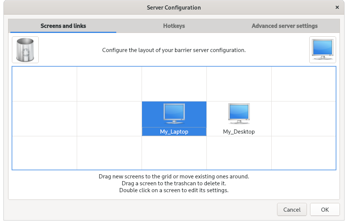Go to Advanced server settings tab
The image size is (348, 224).
tap(284, 26)
